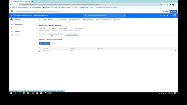
Task: Open the notifications bell
Action: pyautogui.click(x=168, y=15)
